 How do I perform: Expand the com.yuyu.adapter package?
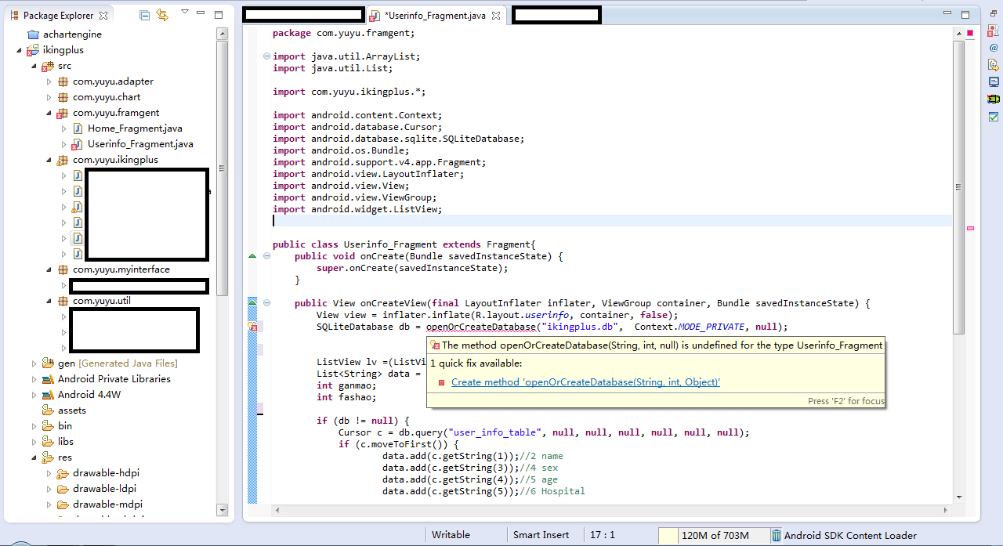[49, 81]
